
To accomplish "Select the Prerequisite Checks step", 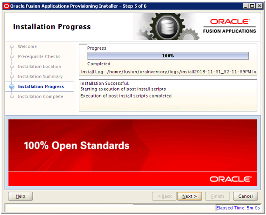I will (39, 56).
